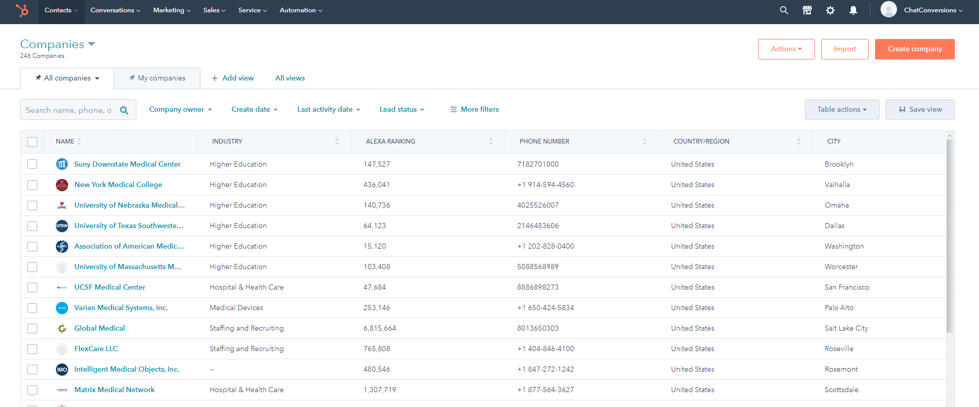
Task: Open the Sales menu
Action: [x=214, y=10]
